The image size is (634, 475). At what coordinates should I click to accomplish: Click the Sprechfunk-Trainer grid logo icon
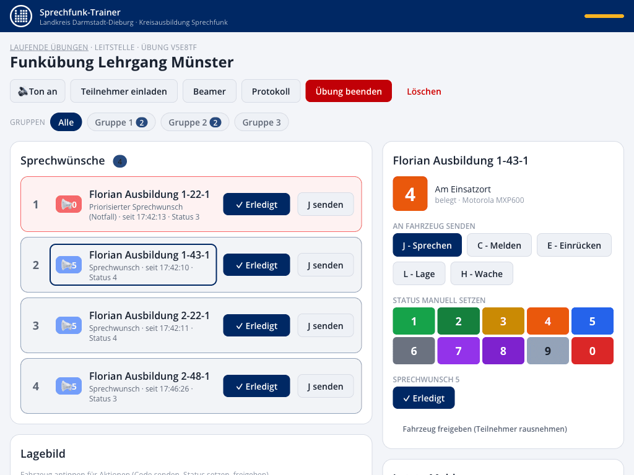click(21, 16)
